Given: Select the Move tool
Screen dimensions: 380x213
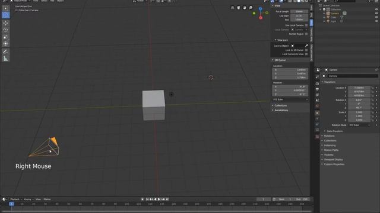Looking at the screenshot, I should [5, 23].
